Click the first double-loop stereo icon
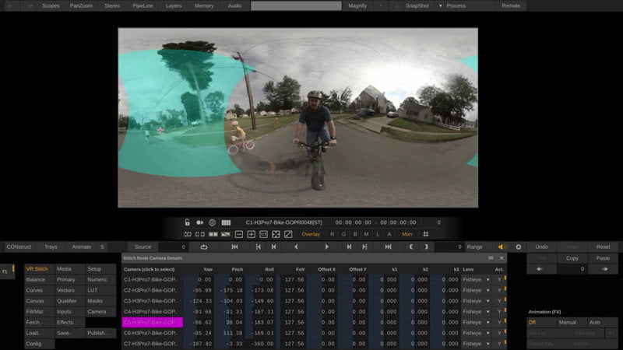 pyautogui.click(x=188, y=235)
